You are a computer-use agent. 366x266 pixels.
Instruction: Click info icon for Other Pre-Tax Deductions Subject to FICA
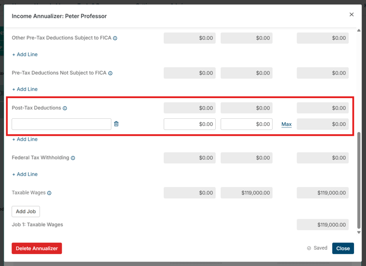pos(115,38)
